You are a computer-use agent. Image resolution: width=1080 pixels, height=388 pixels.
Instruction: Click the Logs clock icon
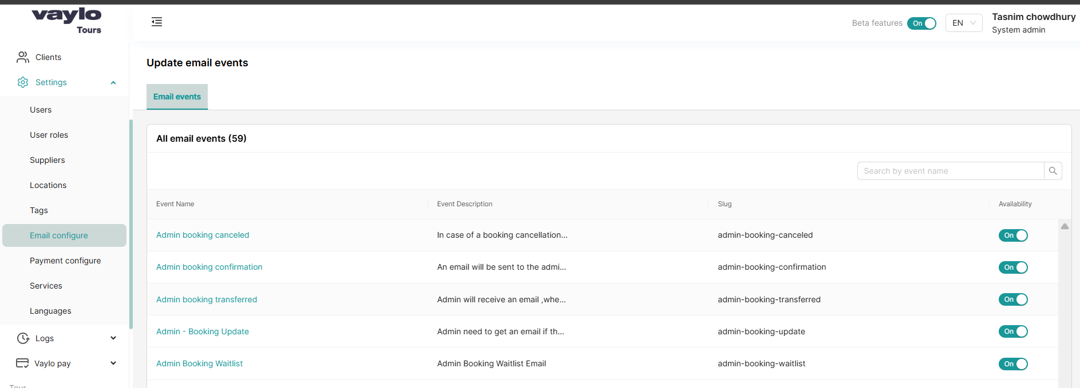tap(23, 338)
